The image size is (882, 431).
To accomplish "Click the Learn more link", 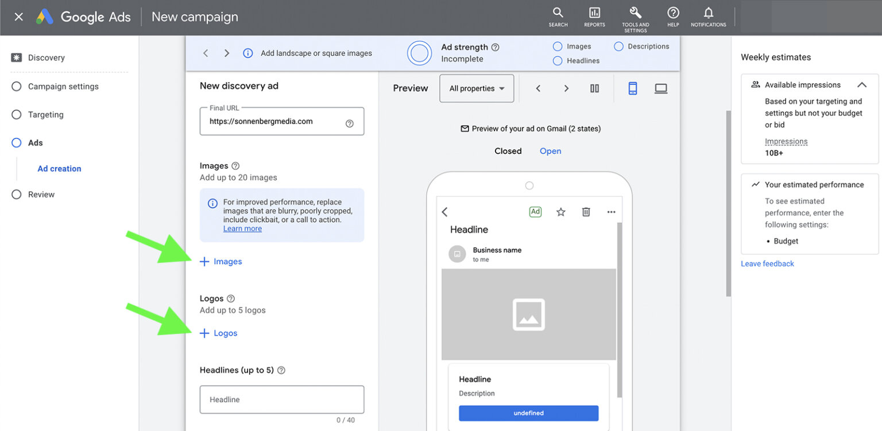I will (x=242, y=228).
